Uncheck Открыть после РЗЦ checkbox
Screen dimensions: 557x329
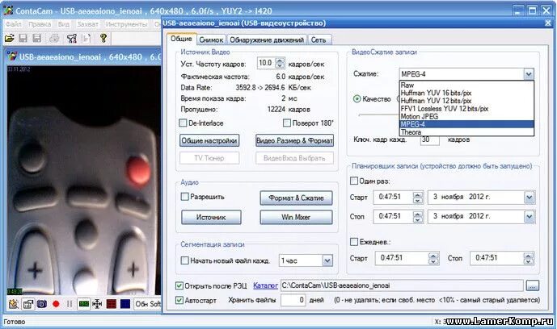pyautogui.click(x=179, y=285)
